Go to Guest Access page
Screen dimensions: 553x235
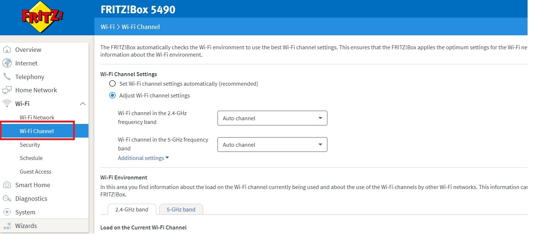point(35,172)
